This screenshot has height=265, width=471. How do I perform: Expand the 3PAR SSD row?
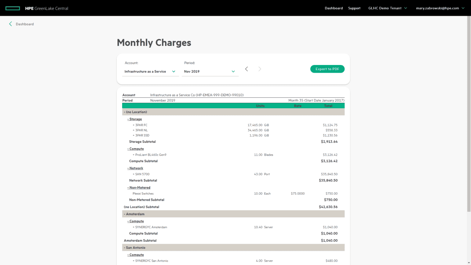click(x=141, y=135)
